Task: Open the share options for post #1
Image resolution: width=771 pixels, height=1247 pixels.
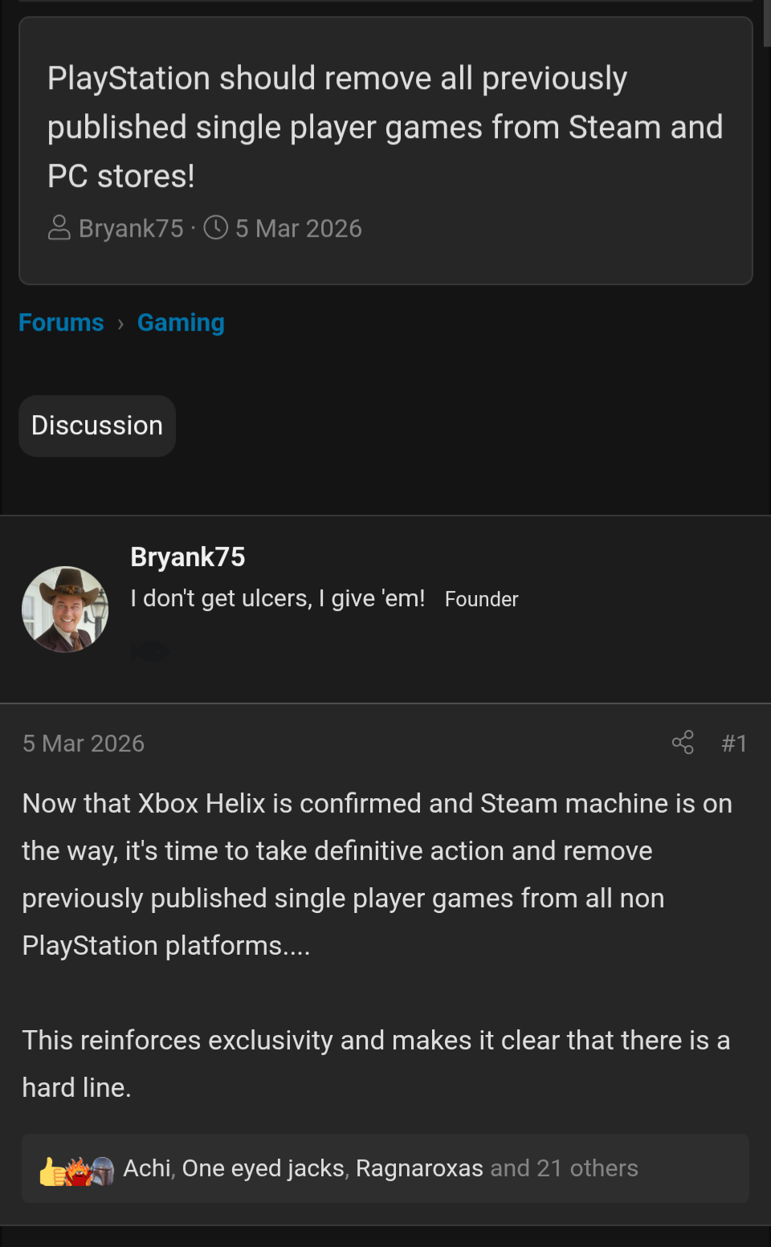Action: (x=682, y=743)
